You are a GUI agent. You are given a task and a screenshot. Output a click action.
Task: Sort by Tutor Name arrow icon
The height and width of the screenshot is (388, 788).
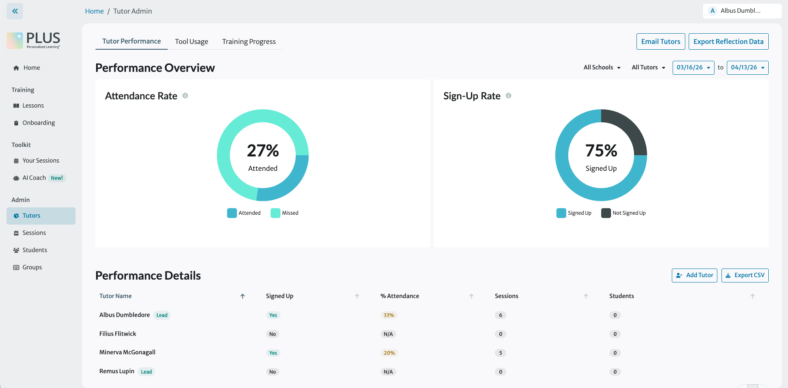pyautogui.click(x=243, y=296)
